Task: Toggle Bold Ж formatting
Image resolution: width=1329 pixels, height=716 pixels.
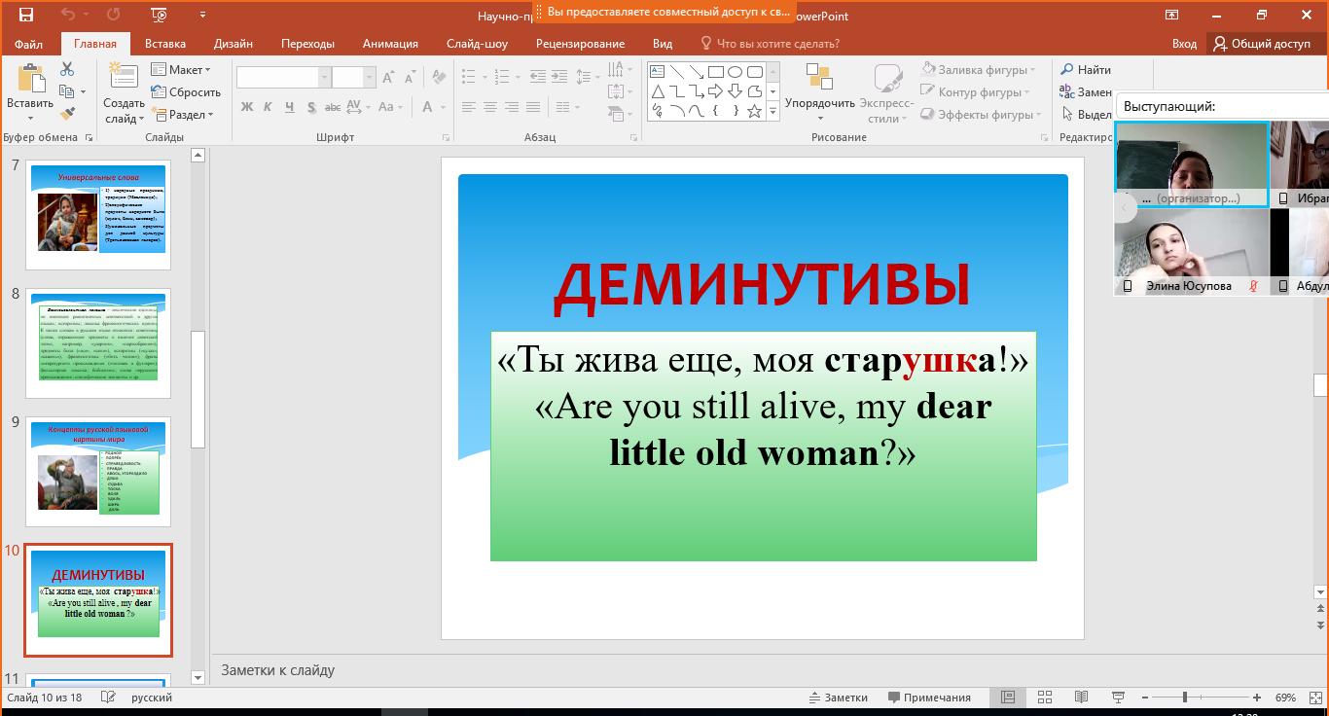Action: point(246,107)
